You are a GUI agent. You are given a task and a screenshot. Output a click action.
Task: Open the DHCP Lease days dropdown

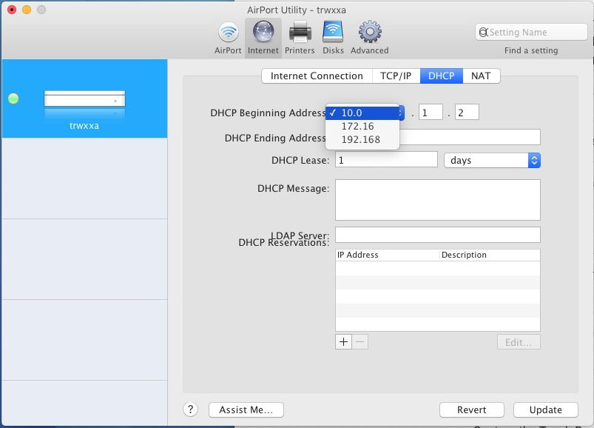point(492,160)
